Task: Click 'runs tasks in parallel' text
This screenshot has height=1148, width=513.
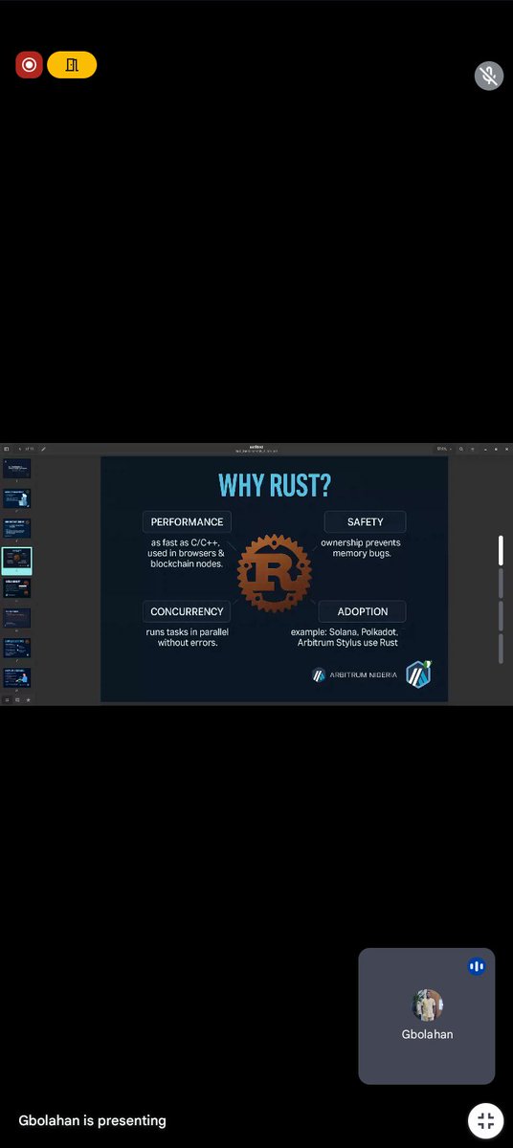Action: pos(188,631)
